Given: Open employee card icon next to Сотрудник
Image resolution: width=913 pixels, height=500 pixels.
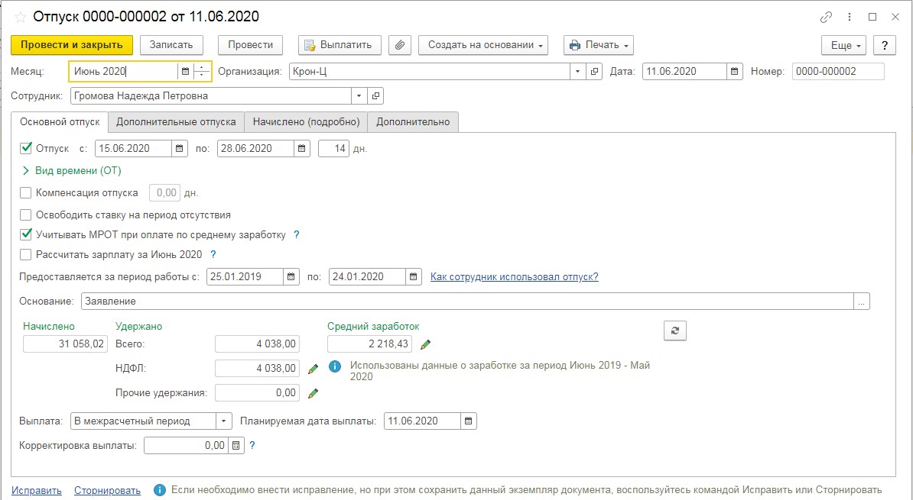Looking at the screenshot, I should 375,96.
